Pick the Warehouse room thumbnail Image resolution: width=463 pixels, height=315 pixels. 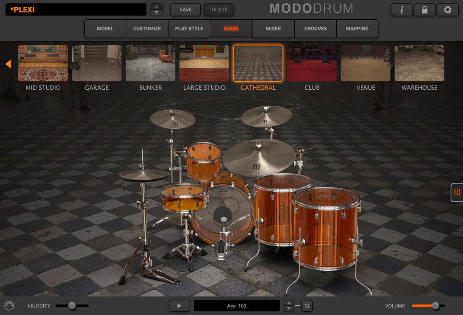click(419, 63)
